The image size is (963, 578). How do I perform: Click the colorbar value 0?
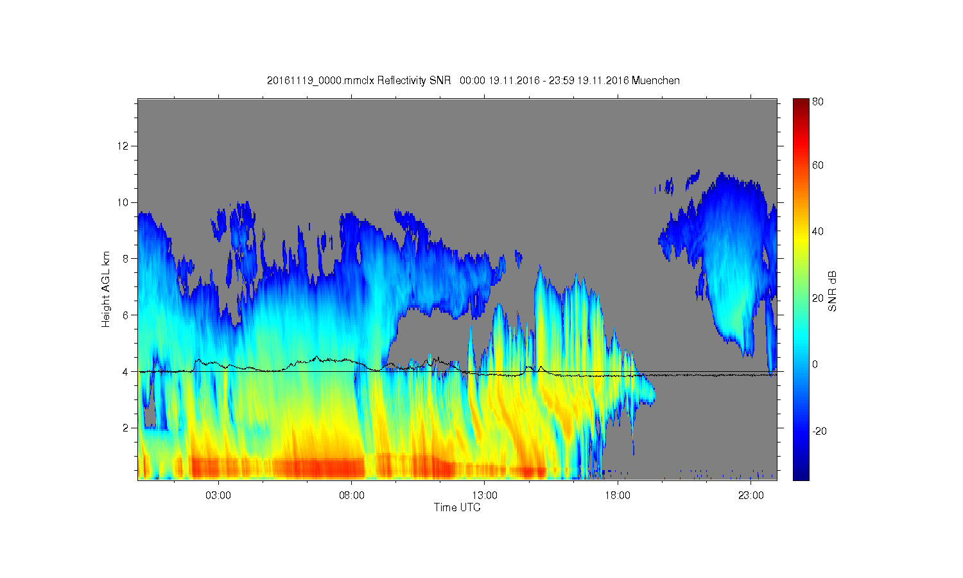tap(815, 365)
